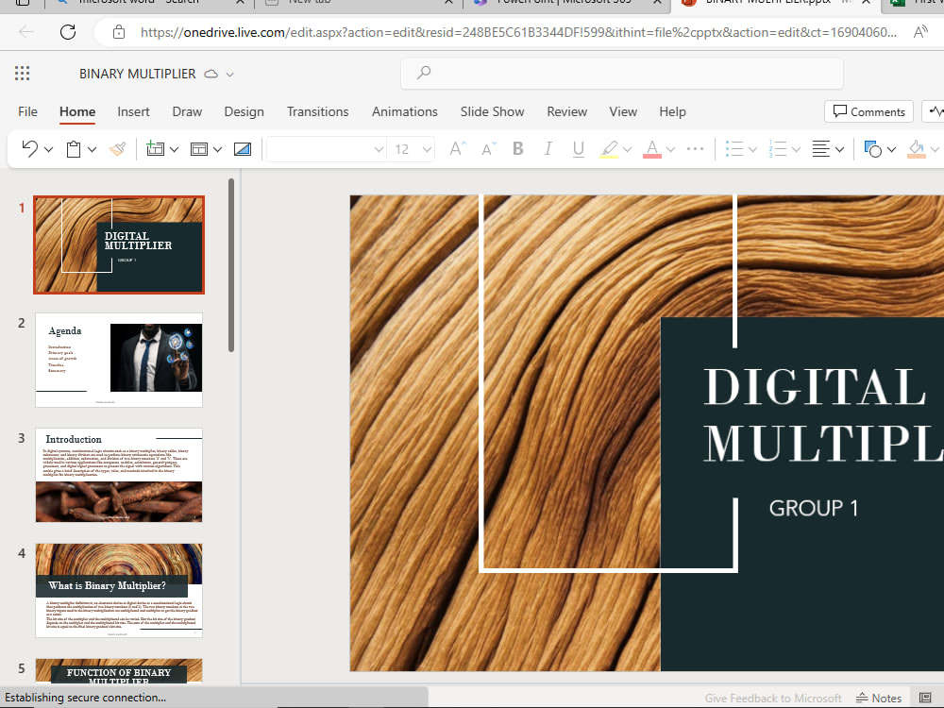Switch to the Review tab
The height and width of the screenshot is (708, 944).
(x=566, y=111)
